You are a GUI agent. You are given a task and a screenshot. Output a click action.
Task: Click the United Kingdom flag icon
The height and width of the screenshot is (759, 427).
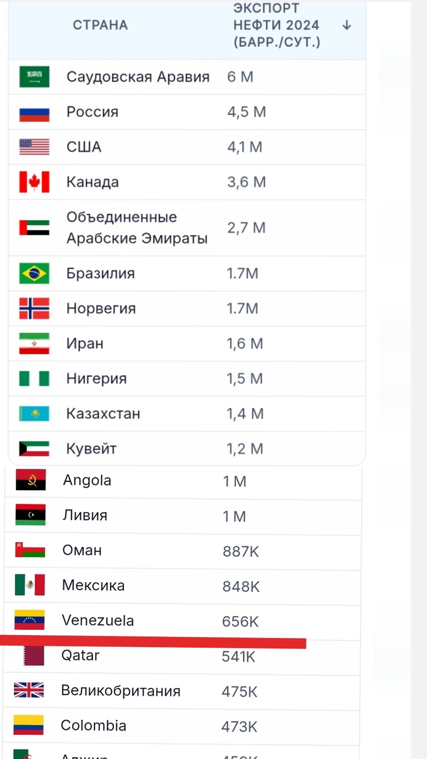pos(29,690)
